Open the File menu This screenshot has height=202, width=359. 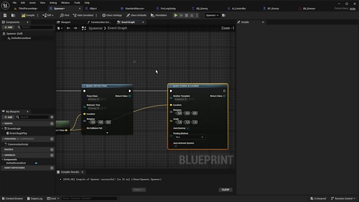pyautogui.click(x=14, y=3)
